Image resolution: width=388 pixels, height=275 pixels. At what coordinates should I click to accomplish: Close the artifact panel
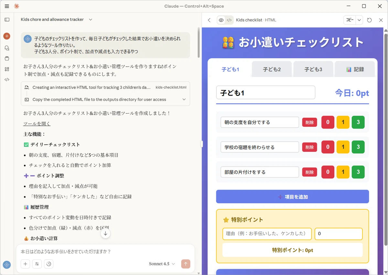tap(381, 20)
